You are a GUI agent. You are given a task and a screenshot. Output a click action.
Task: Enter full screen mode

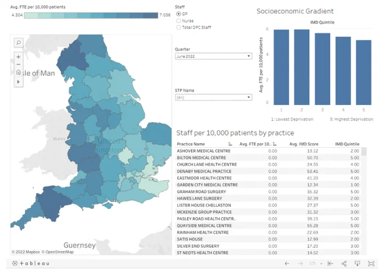click(371, 263)
